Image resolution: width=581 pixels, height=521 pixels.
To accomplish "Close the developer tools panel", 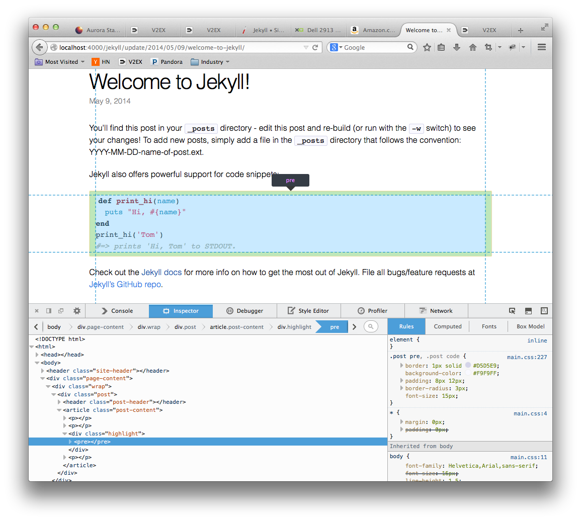I will pyautogui.click(x=37, y=311).
